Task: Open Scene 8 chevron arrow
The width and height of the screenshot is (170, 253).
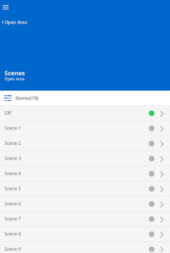Action: 162,235
